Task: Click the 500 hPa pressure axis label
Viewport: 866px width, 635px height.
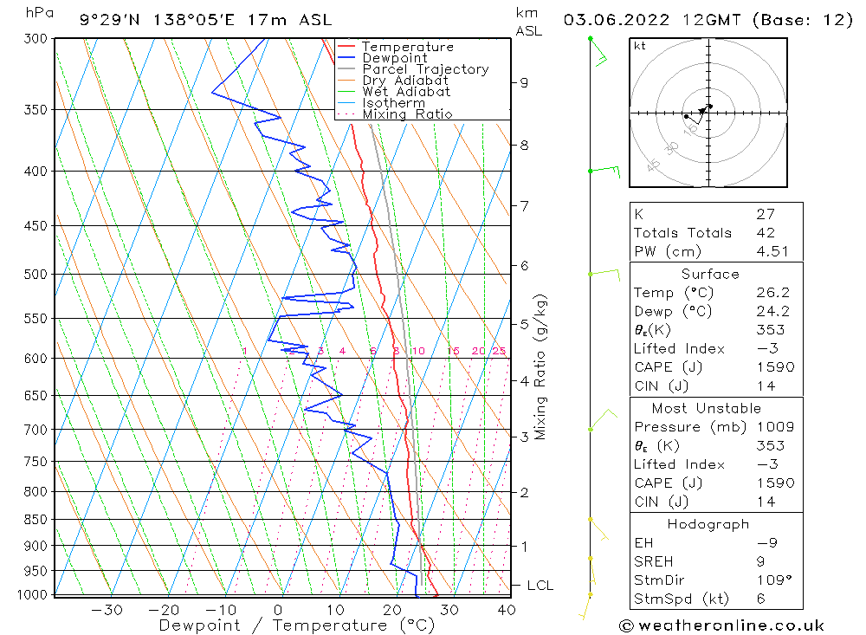Action: [x=36, y=274]
